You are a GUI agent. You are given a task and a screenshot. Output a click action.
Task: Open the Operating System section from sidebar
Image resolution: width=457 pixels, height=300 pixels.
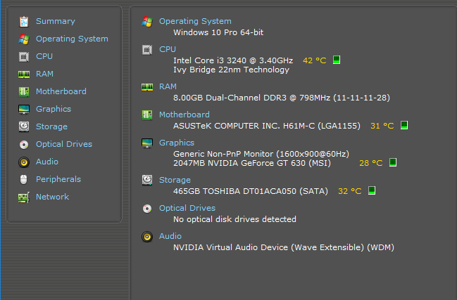click(72, 39)
